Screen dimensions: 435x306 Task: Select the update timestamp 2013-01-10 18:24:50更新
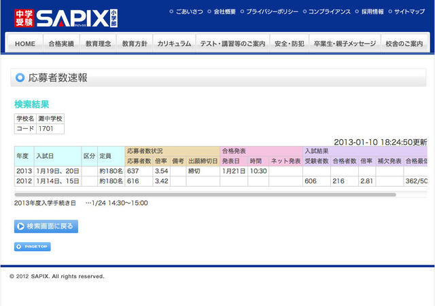pyautogui.click(x=381, y=142)
